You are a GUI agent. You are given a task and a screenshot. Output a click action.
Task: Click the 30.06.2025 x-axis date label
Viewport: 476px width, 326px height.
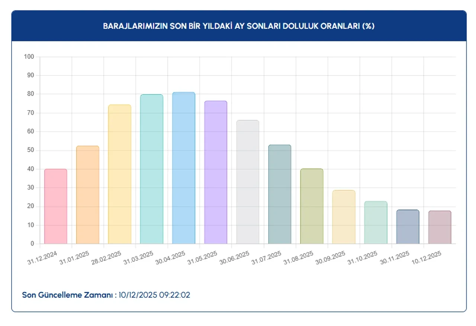click(x=234, y=258)
